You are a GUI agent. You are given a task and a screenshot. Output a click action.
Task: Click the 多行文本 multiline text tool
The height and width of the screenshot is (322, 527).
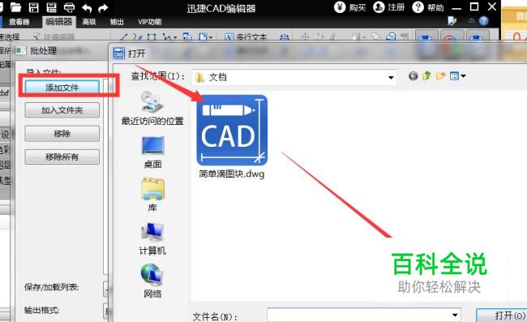click(246, 36)
